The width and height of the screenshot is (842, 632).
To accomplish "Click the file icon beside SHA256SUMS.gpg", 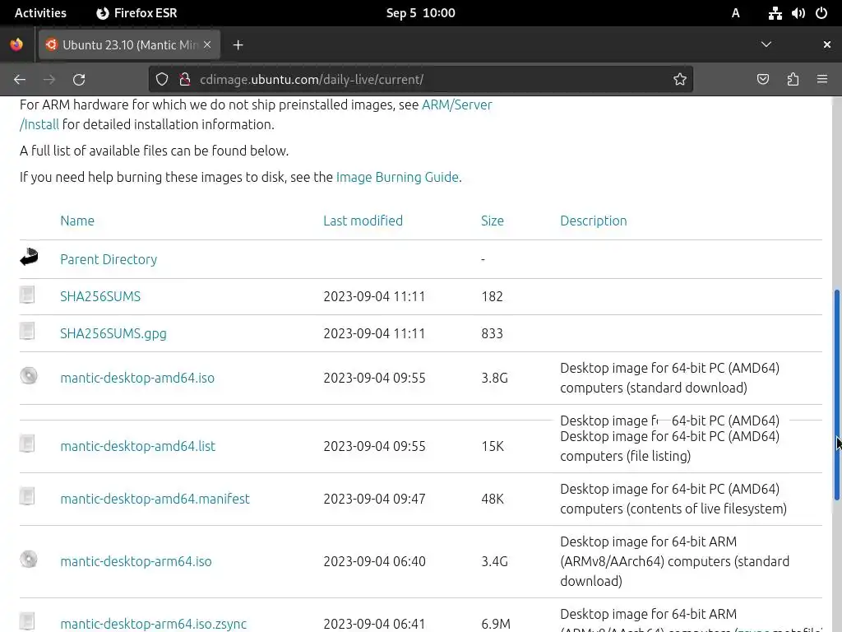I will 27,331.
